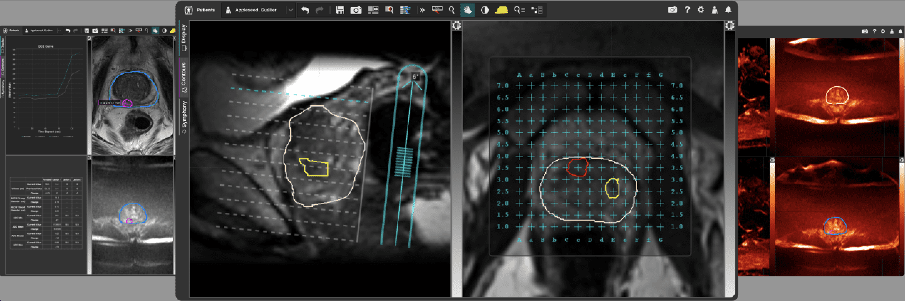Select the magnifier zoom tool
This screenshot has width=905, height=301.
click(452, 10)
